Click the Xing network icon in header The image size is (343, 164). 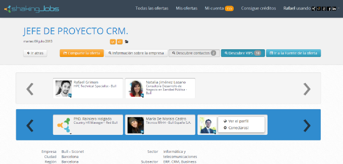pyautogui.click(x=314, y=9)
